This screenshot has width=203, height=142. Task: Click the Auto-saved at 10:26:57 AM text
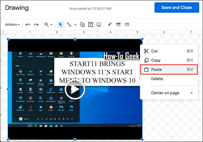pos(90,9)
